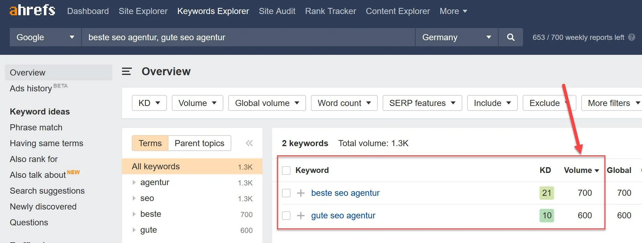Open Having same terms report

tap(46, 143)
